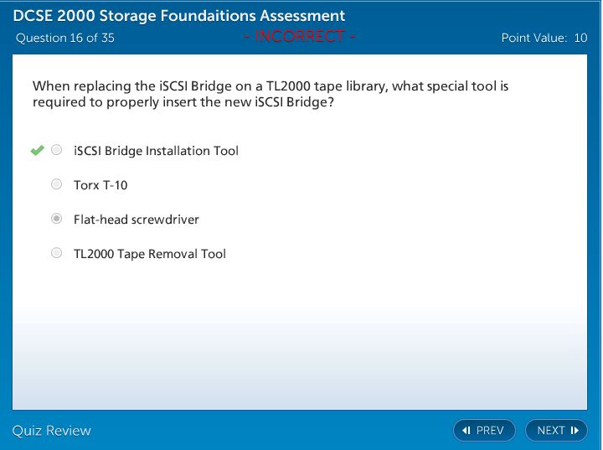Select the iSCSI Bridge Installation Tool radio button

[56, 150]
